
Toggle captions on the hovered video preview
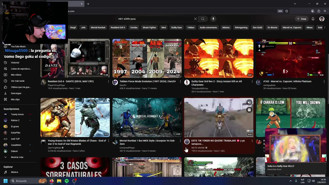coord(249,110)
